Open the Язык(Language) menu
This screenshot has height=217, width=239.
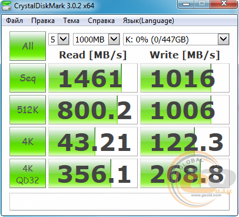click(x=148, y=21)
